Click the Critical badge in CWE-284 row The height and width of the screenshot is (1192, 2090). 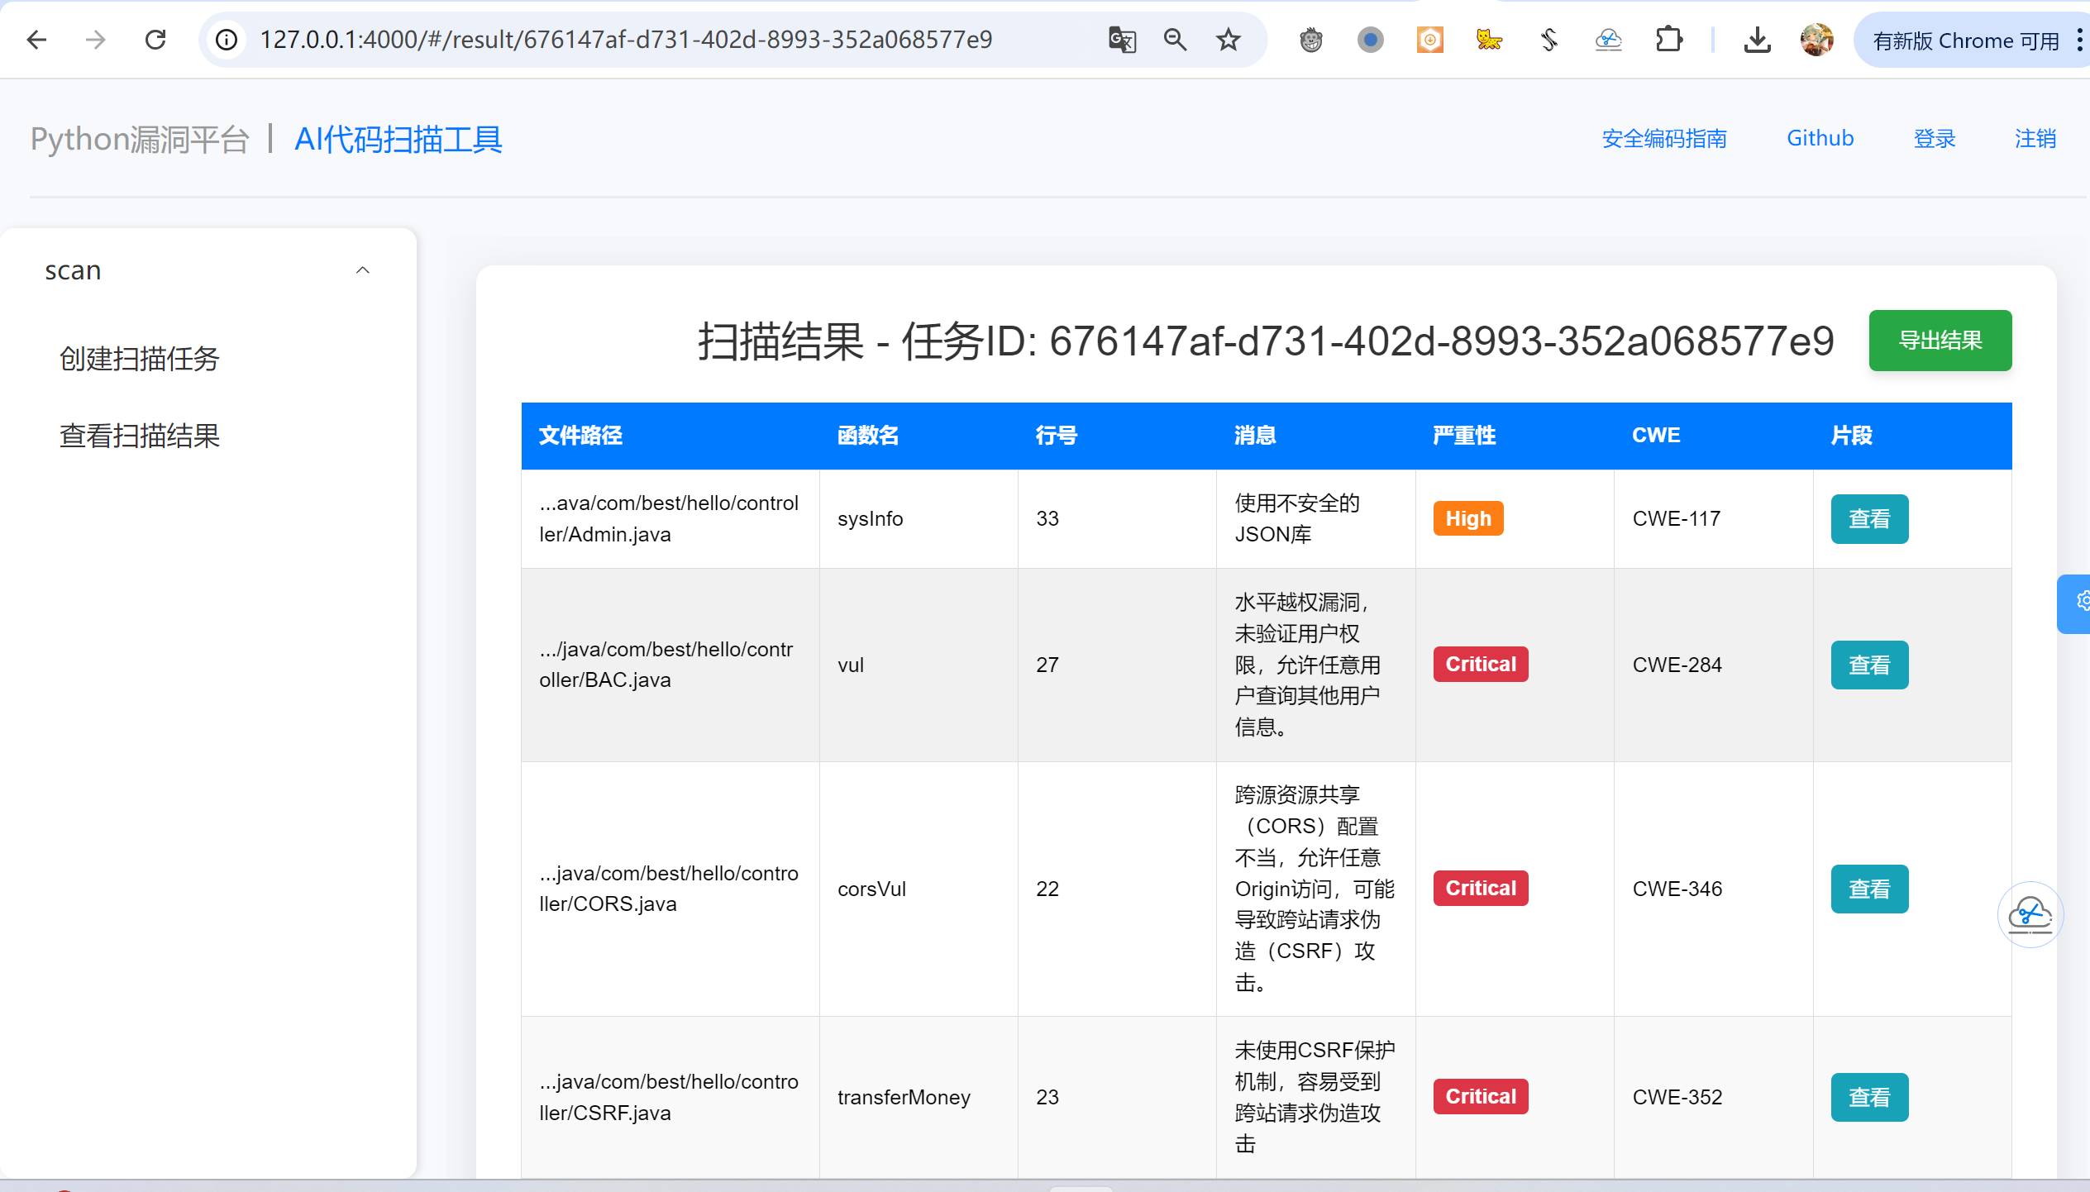[x=1480, y=665]
